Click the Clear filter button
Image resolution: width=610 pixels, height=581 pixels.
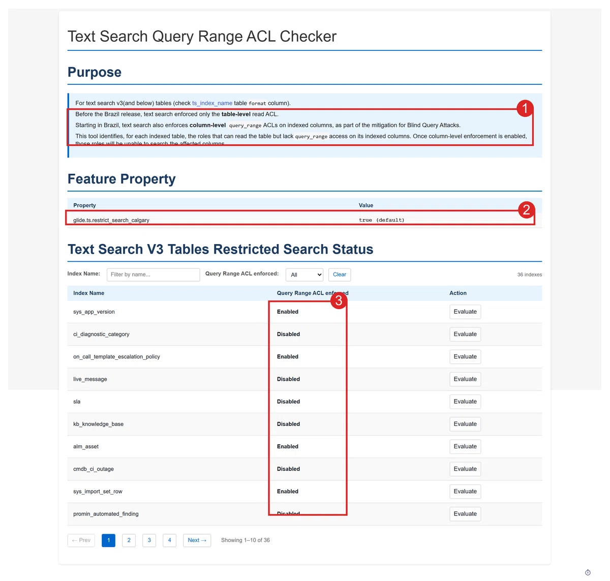point(340,274)
